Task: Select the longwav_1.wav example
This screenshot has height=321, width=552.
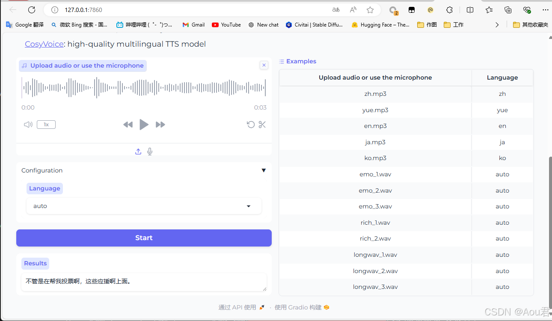Action: [375, 255]
